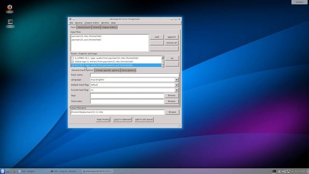
Task: Click into the Timecodes field
Action: (127, 101)
